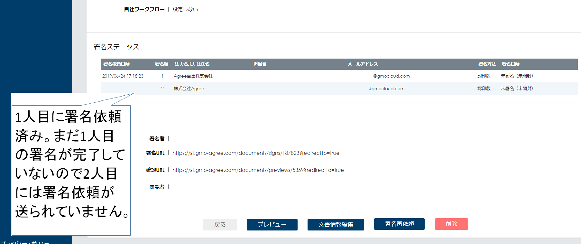Open the 確認URL previews link
This screenshot has width=581, height=244.
pyautogui.click(x=258, y=170)
